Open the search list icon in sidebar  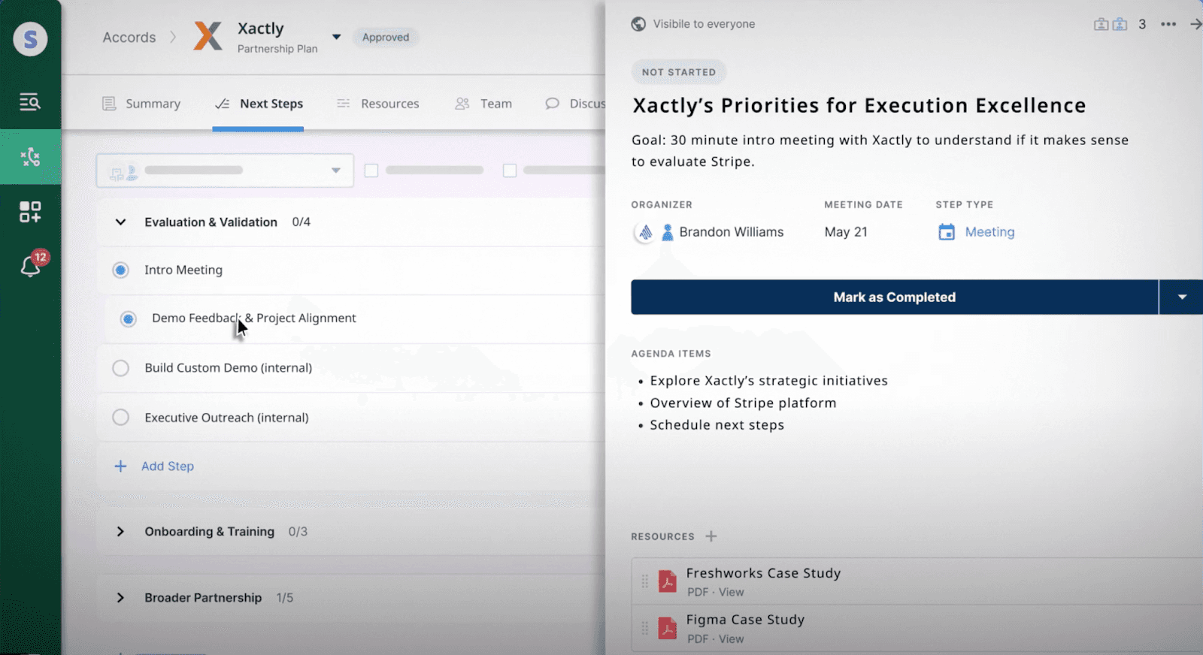[x=30, y=101]
